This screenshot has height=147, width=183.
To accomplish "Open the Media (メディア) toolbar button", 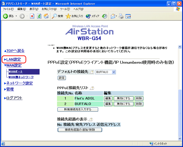I will point(92,16).
